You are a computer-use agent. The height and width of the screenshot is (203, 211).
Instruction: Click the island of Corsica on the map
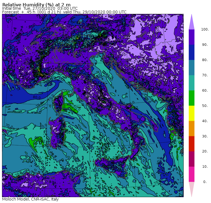coord(58,102)
